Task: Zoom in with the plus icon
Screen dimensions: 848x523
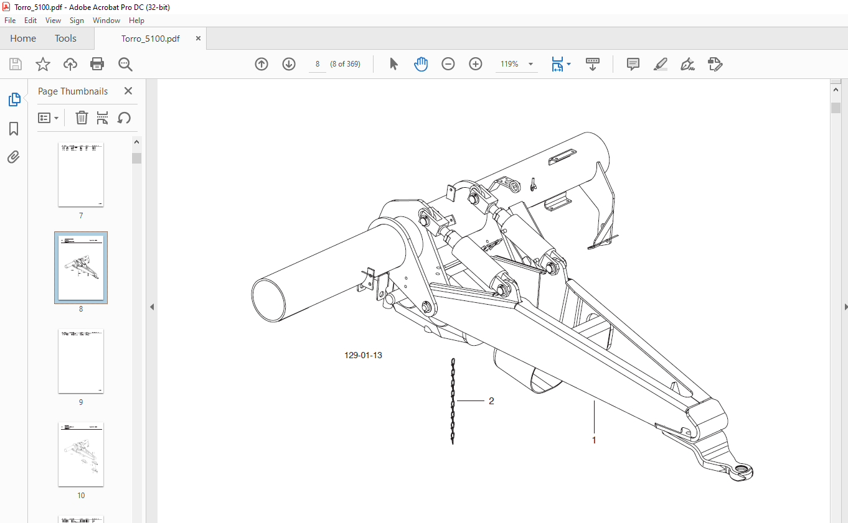Action: click(476, 64)
